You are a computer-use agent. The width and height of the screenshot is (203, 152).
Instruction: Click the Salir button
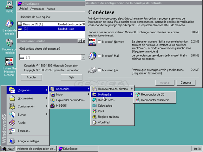[71, 77]
